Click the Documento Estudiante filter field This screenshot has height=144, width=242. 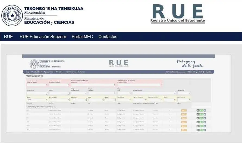(59, 85)
